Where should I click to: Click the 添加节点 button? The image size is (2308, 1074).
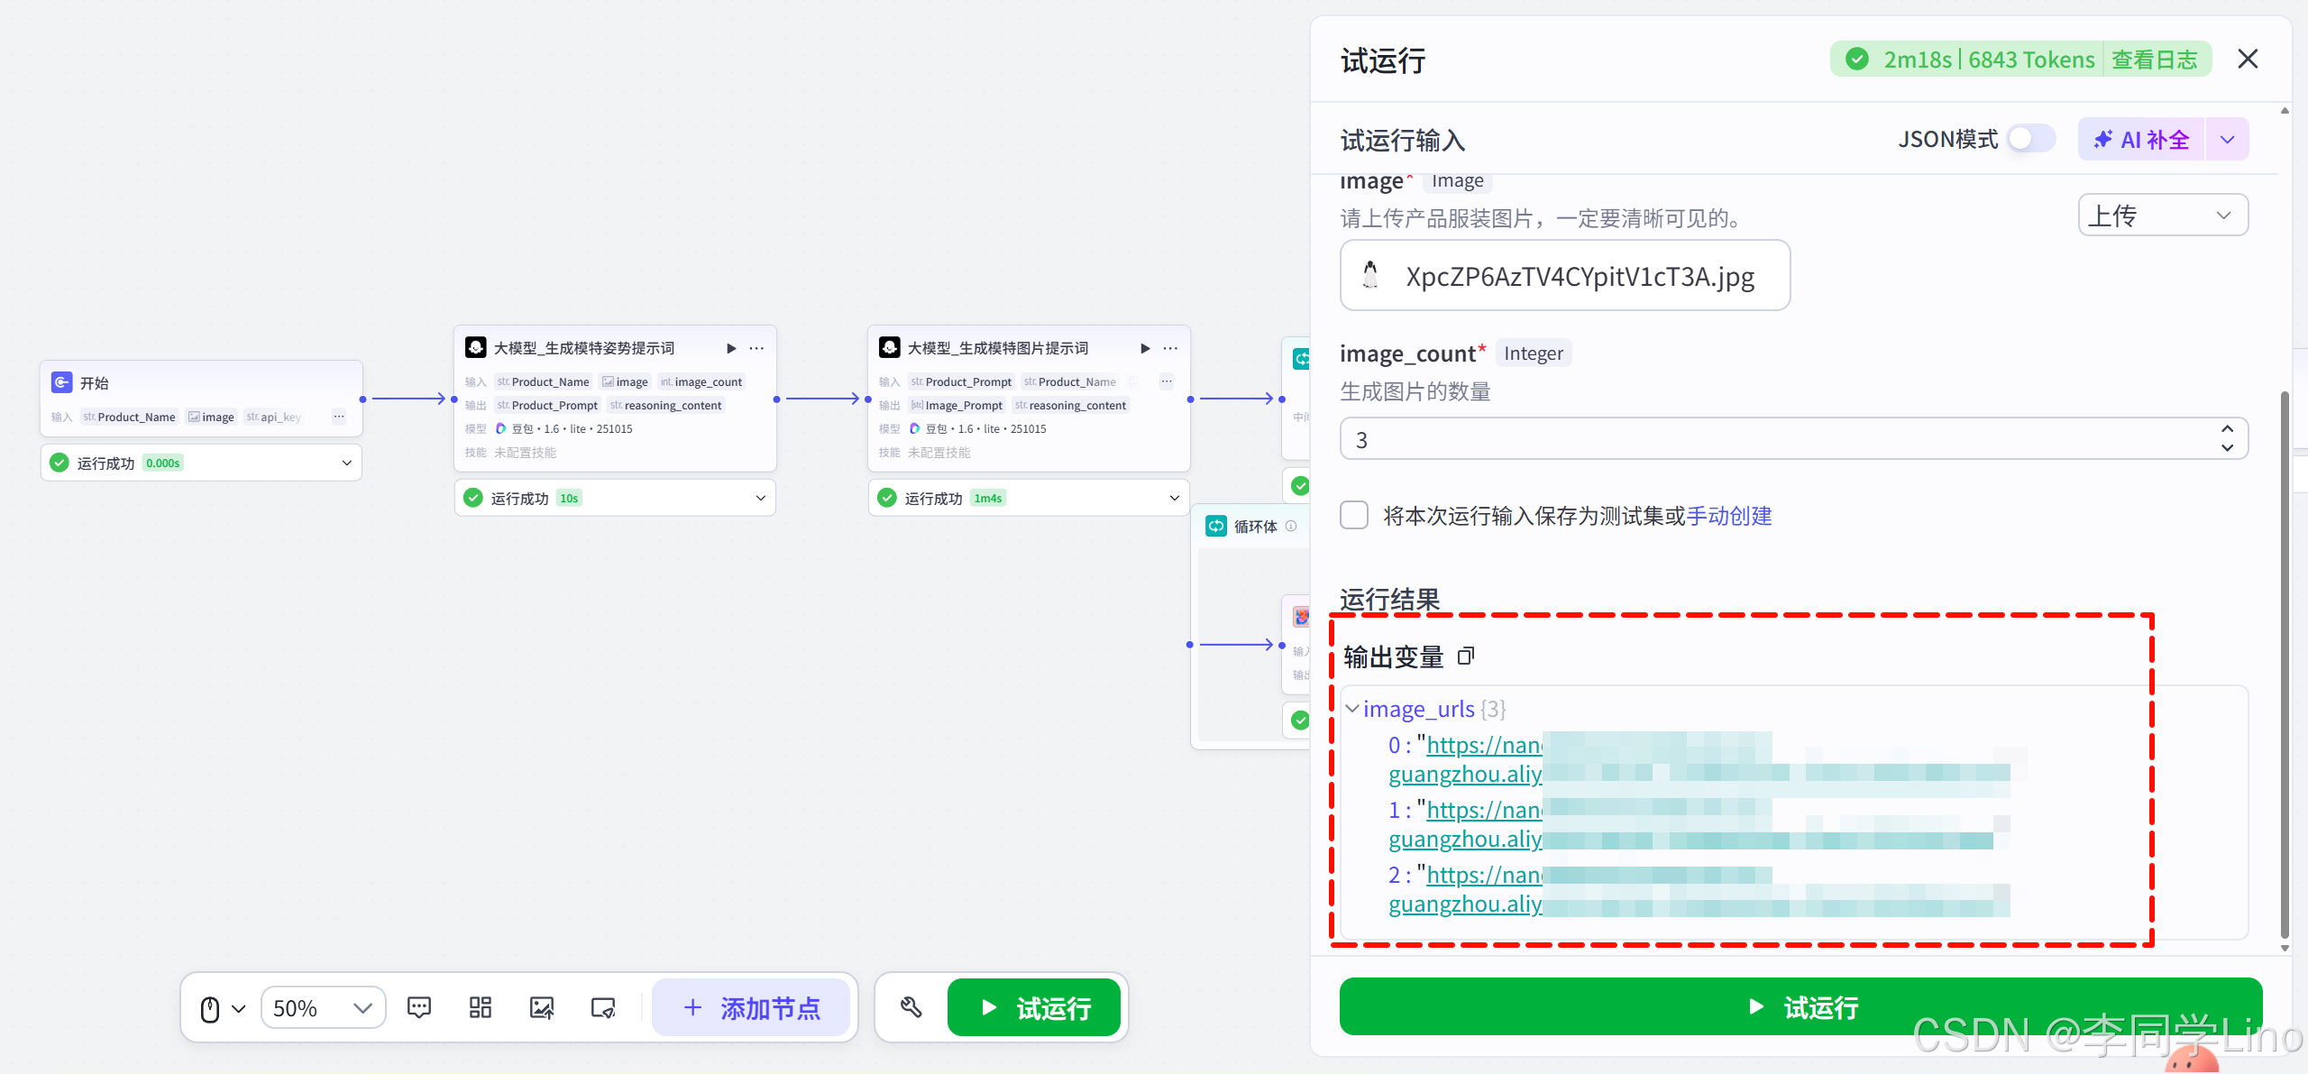click(x=752, y=1007)
